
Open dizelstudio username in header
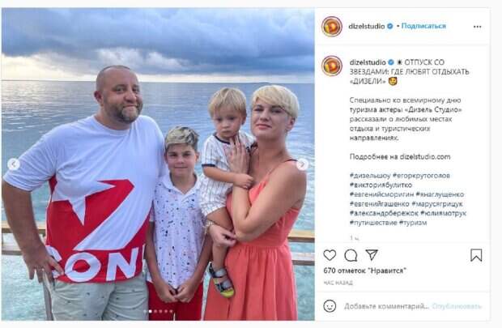click(x=366, y=26)
